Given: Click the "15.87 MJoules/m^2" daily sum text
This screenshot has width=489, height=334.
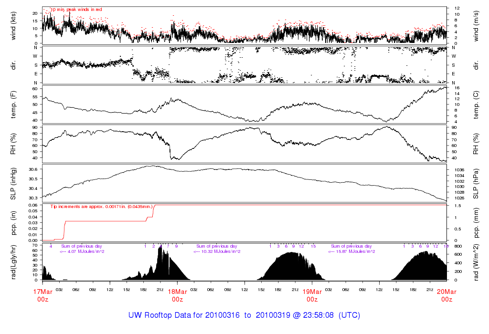Looking at the screenshot, I should coord(356,251).
